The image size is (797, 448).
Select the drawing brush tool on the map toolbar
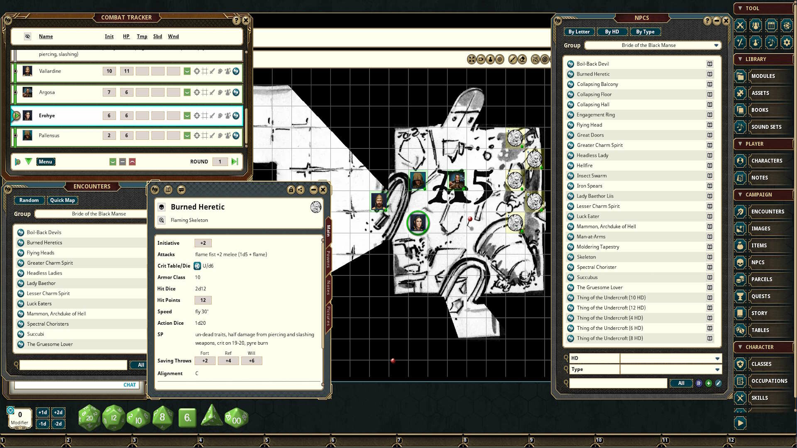tap(513, 59)
